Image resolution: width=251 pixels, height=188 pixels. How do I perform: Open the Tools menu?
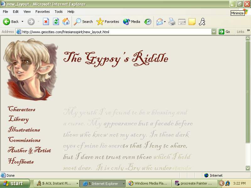(x=58, y=12)
